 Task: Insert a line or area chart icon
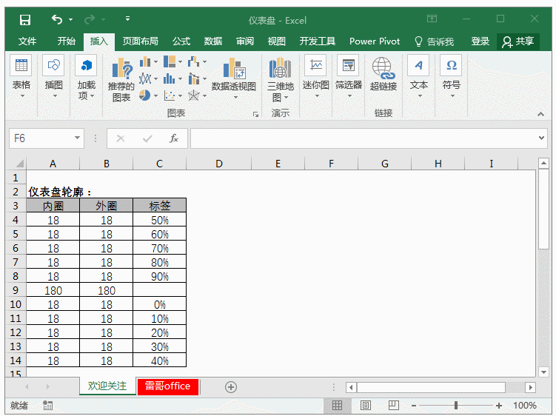pos(145,78)
